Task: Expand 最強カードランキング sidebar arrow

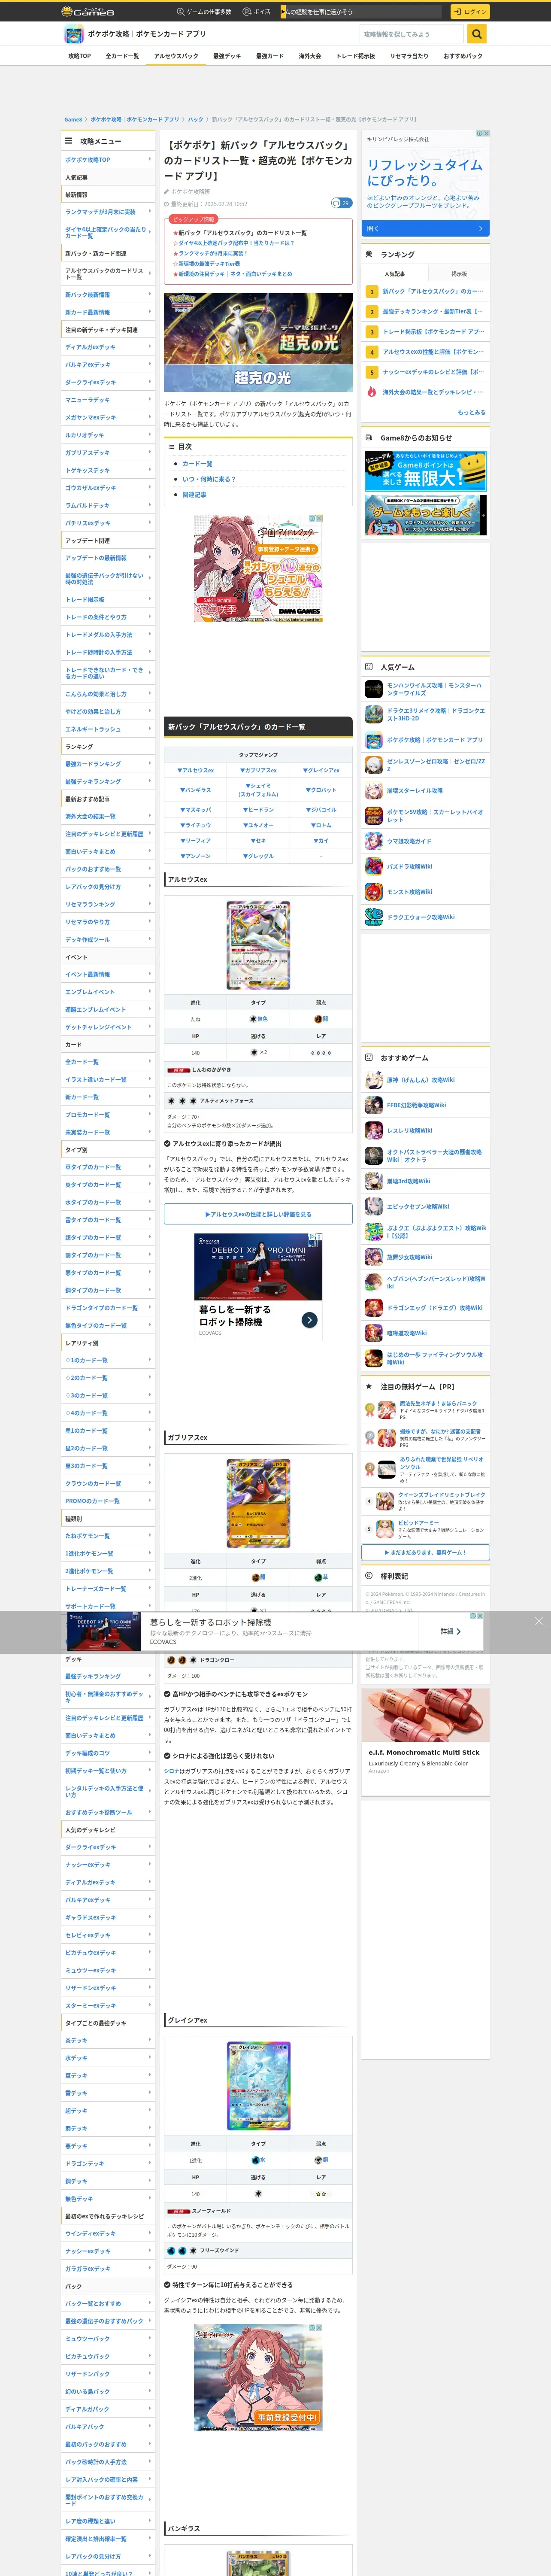Action: [150, 763]
